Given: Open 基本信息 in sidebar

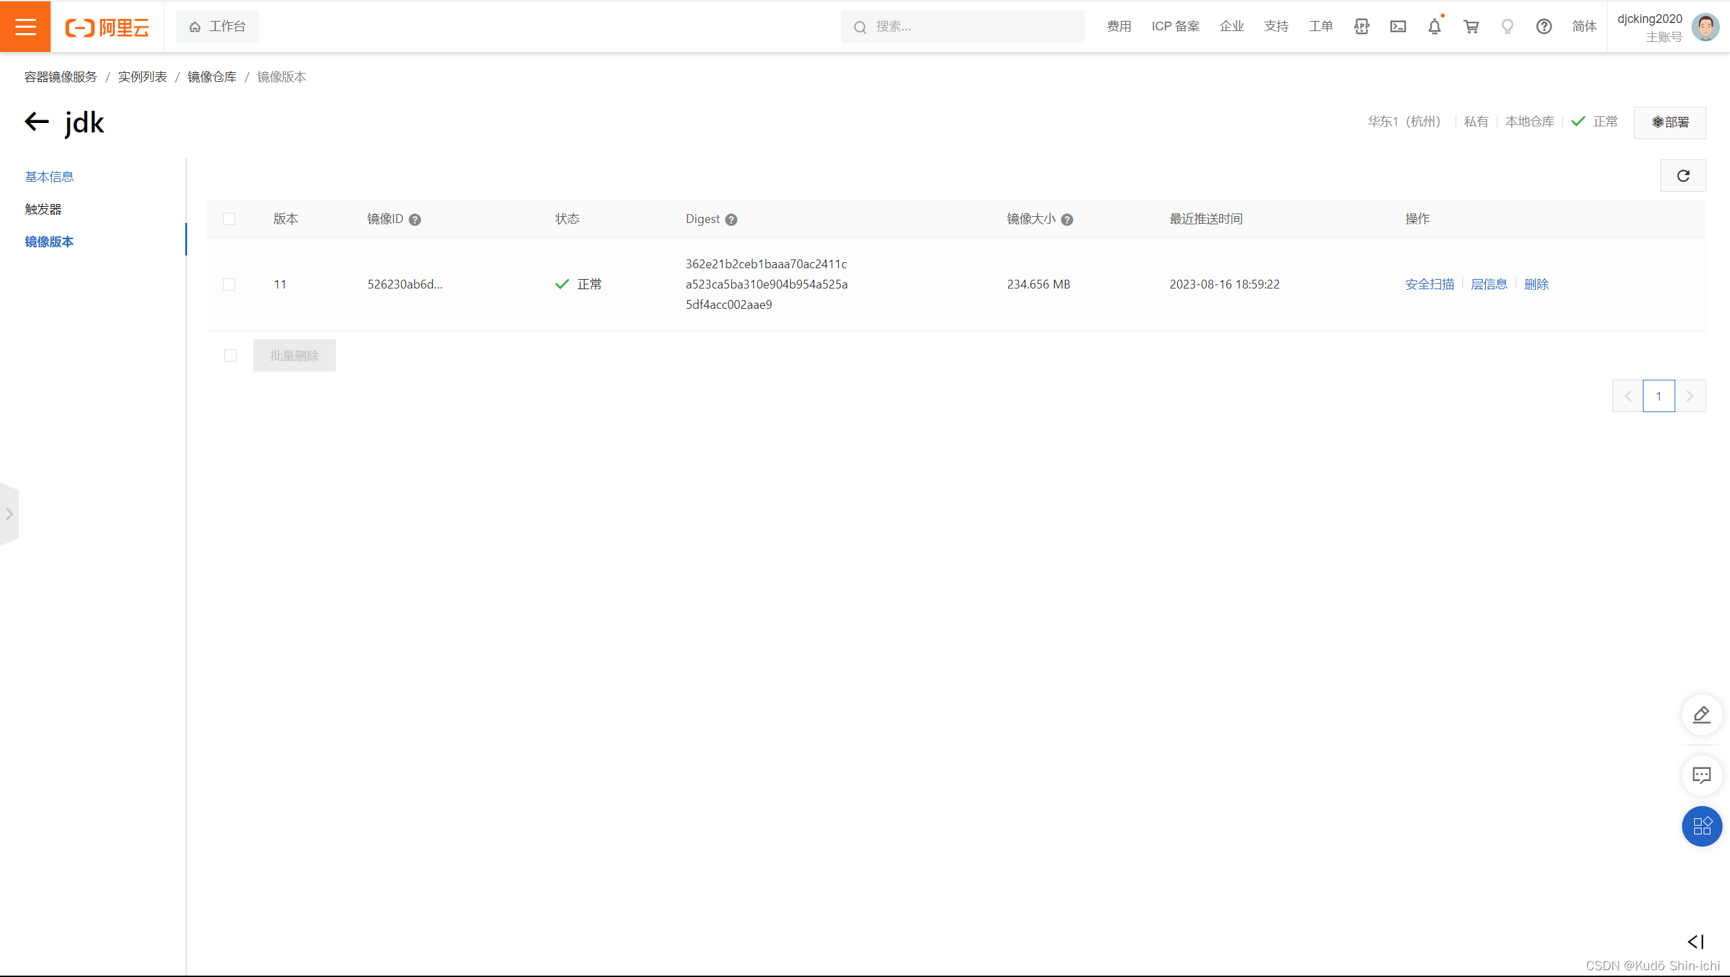Looking at the screenshot, I should point(49,177).
